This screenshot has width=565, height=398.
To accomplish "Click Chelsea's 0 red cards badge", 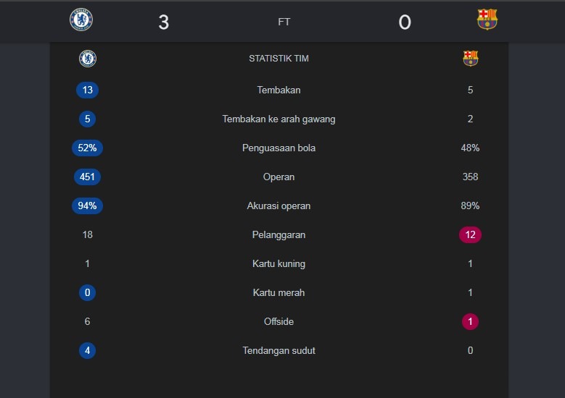I will point(87,292).
